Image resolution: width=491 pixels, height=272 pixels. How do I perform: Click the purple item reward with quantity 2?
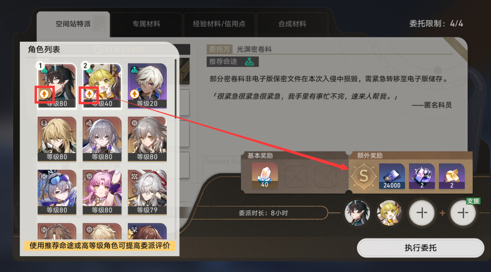coord(422,176)
